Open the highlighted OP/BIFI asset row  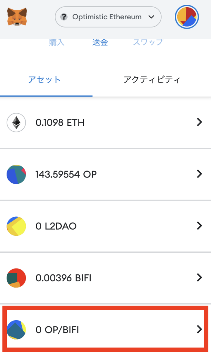[103, 330]
